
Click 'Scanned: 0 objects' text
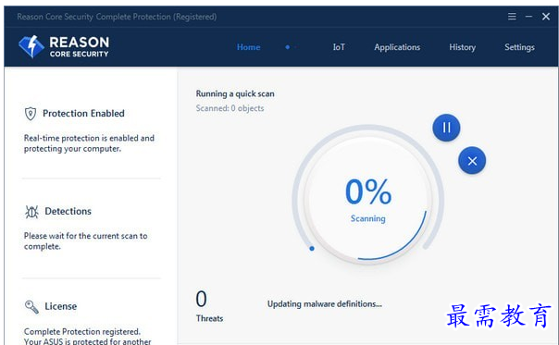(x=230, y=108)
